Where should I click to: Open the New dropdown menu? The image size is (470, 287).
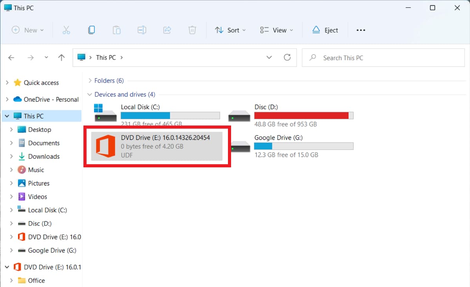(x=27, y=30)
